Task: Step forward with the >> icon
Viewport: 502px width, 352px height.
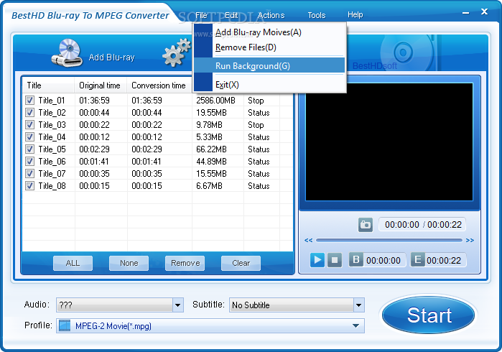Action: coord(470,240)
